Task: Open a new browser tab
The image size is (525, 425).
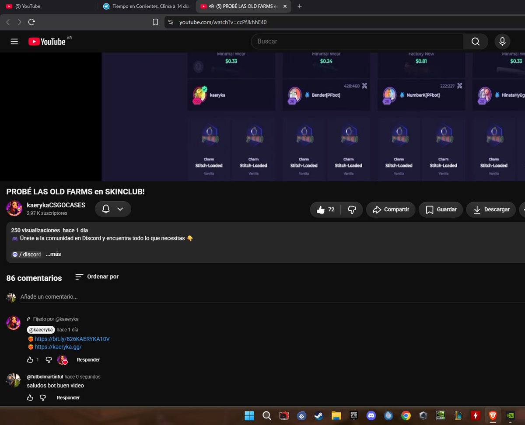Action: (x=300, y=7)
